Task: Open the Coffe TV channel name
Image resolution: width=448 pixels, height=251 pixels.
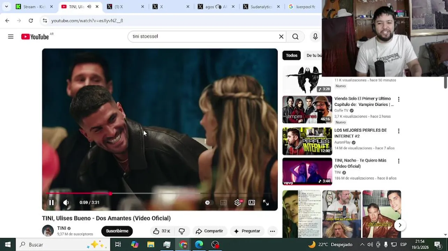Action: pos(341,111)
